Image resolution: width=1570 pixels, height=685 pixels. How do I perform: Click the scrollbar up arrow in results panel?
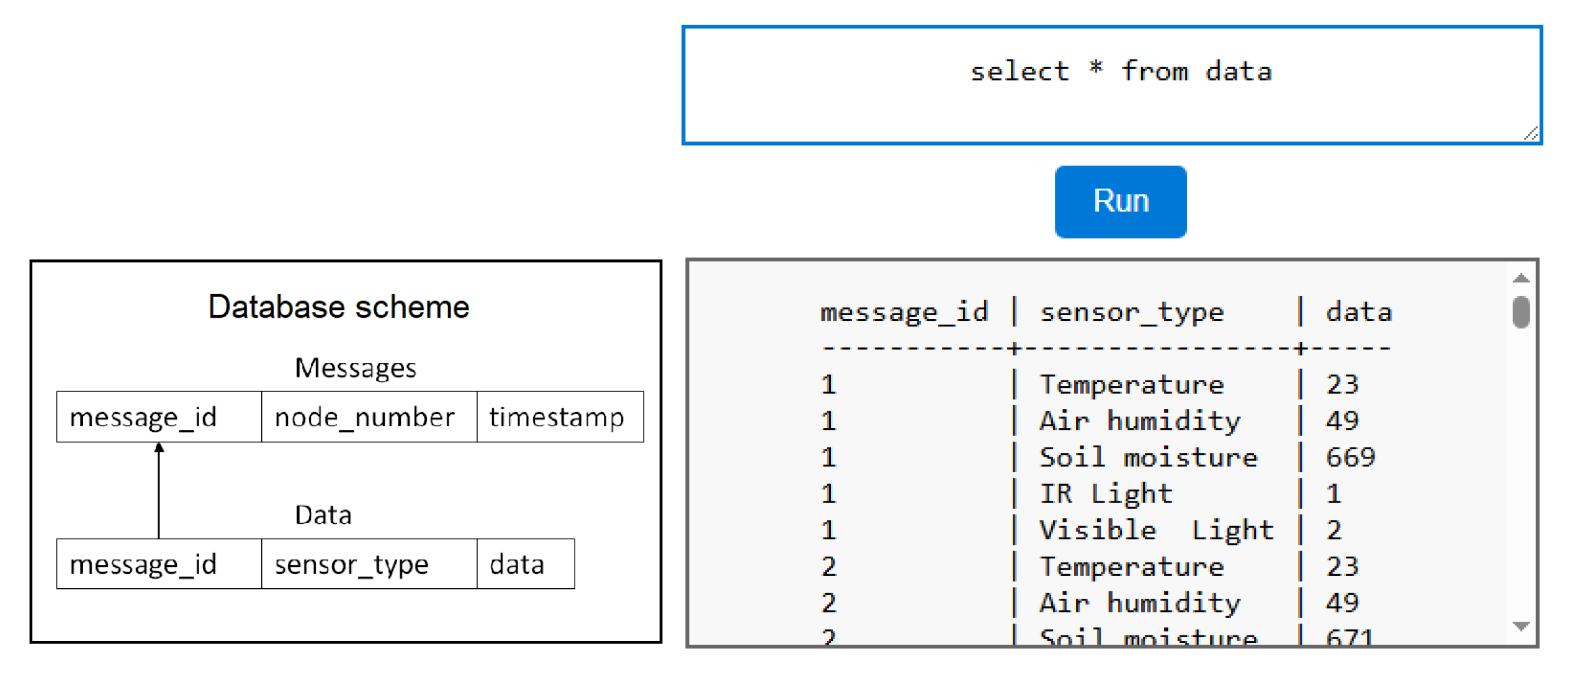pyautogui.click(x=1522, y=277)
